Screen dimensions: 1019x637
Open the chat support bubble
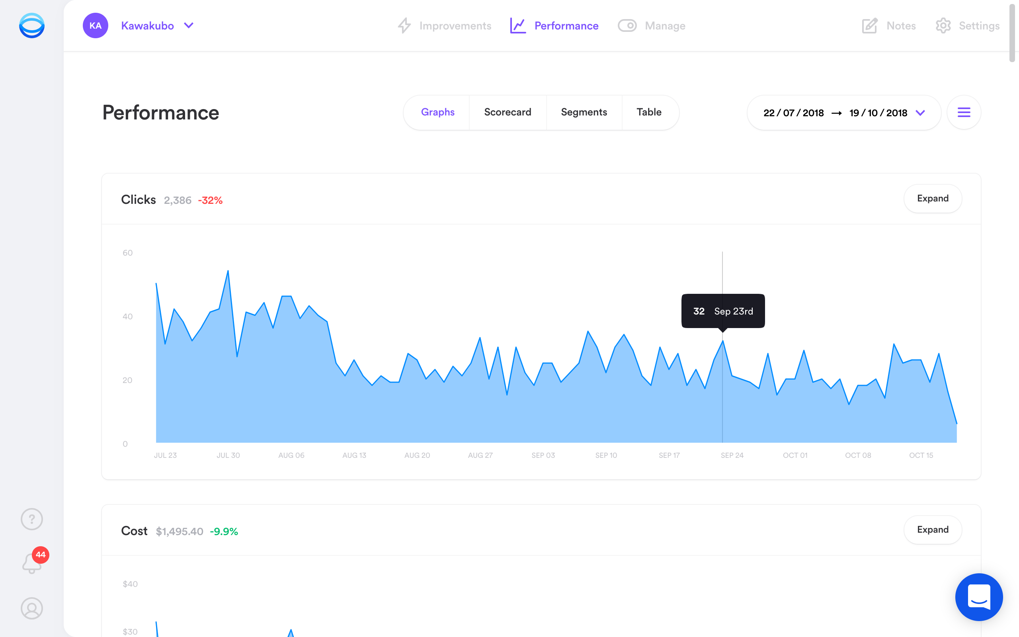[978, 597]
